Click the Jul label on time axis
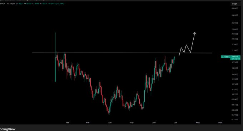Image resolution: width=243 pixels, height=131 pixels. pos(175,122)
